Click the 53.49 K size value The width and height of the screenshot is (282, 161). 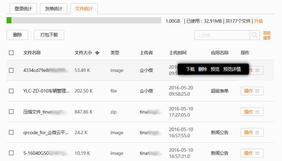[82, 70]
